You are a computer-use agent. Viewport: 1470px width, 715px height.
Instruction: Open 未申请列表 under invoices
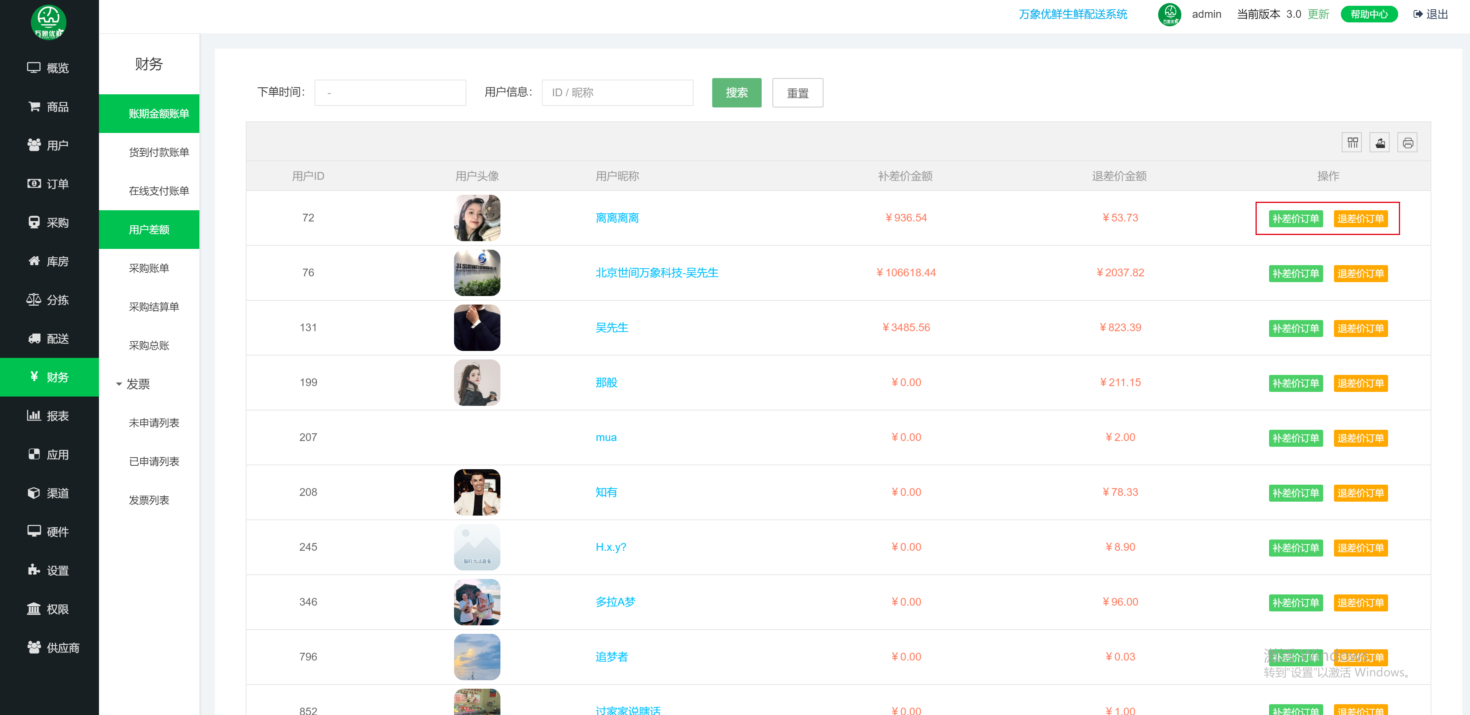point(153,423)
